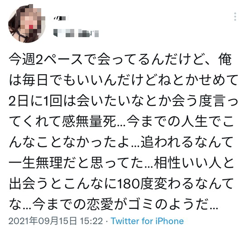249x231 pixels.
Task: Click the phrase 追われるなんて in the tweet
Action: [187, 143]
